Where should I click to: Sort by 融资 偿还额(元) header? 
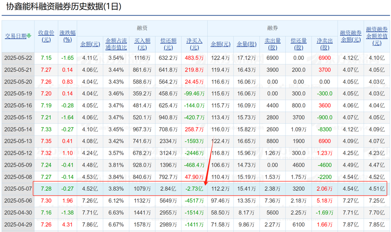coord(168,44)
